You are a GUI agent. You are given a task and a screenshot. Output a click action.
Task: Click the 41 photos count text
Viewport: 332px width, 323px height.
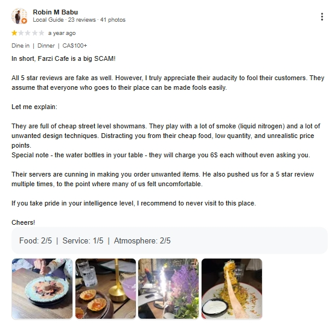coord(113,20)
